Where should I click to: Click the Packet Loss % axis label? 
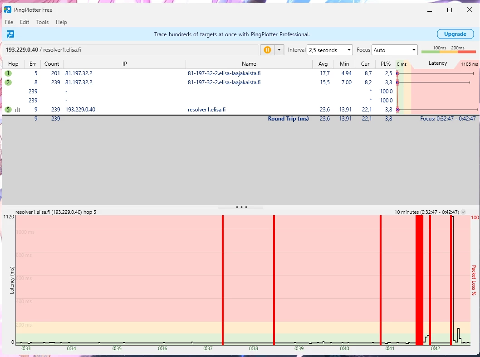pos(474,280)
